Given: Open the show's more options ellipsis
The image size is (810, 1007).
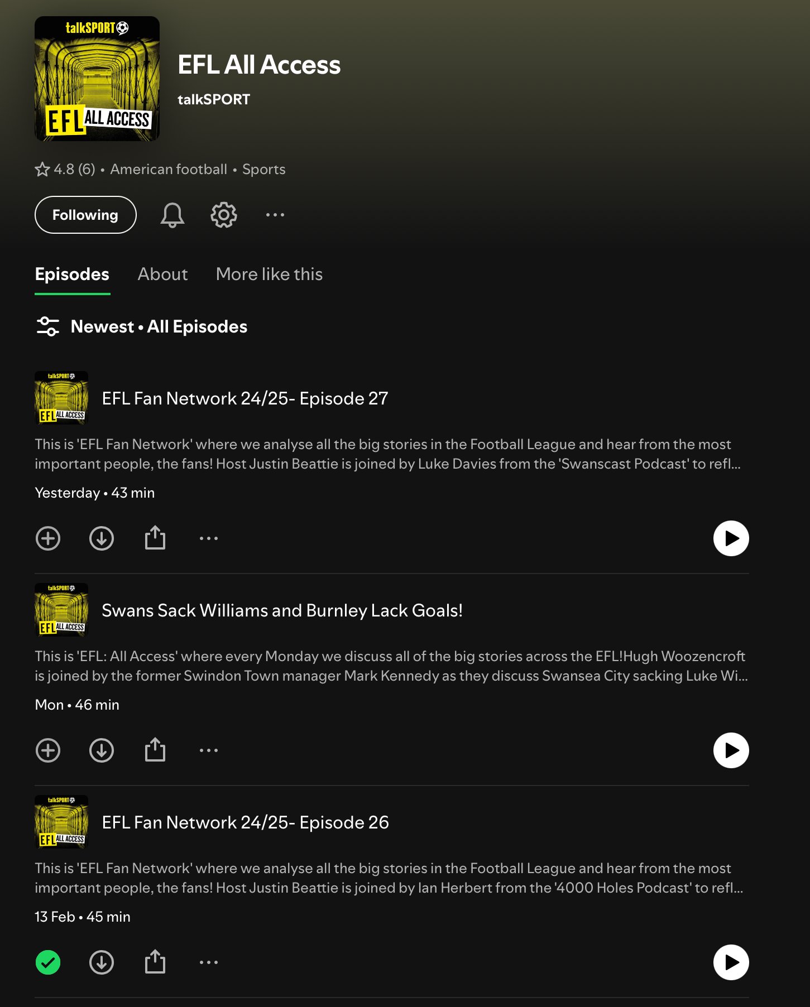Looking at the screenshot, I should pyautogui.click(x=275, y=215).
